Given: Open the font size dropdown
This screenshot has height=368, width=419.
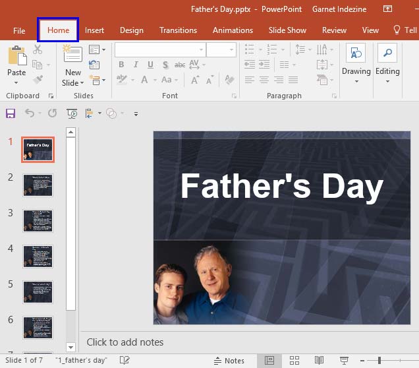Looking at the screenshot, I should click(231, 49).
